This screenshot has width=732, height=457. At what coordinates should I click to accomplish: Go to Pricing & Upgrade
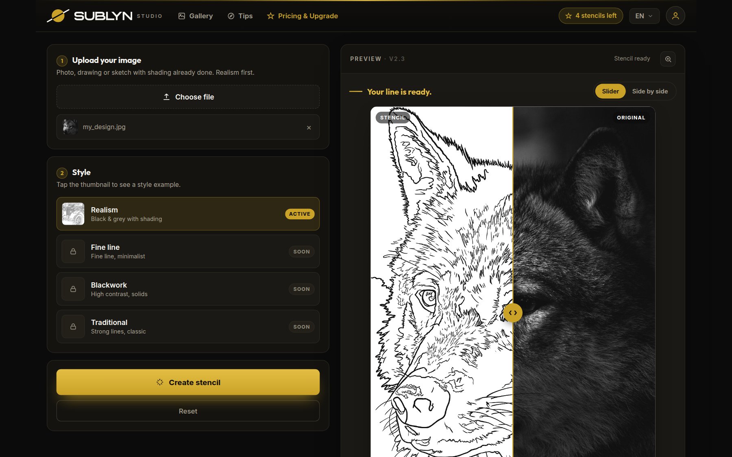(303, 16)
